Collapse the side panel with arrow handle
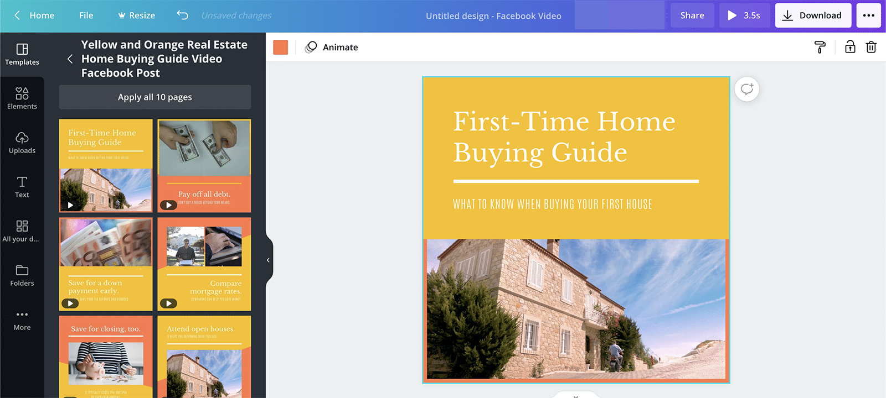886x398 pixels. (x=268, y=260)
